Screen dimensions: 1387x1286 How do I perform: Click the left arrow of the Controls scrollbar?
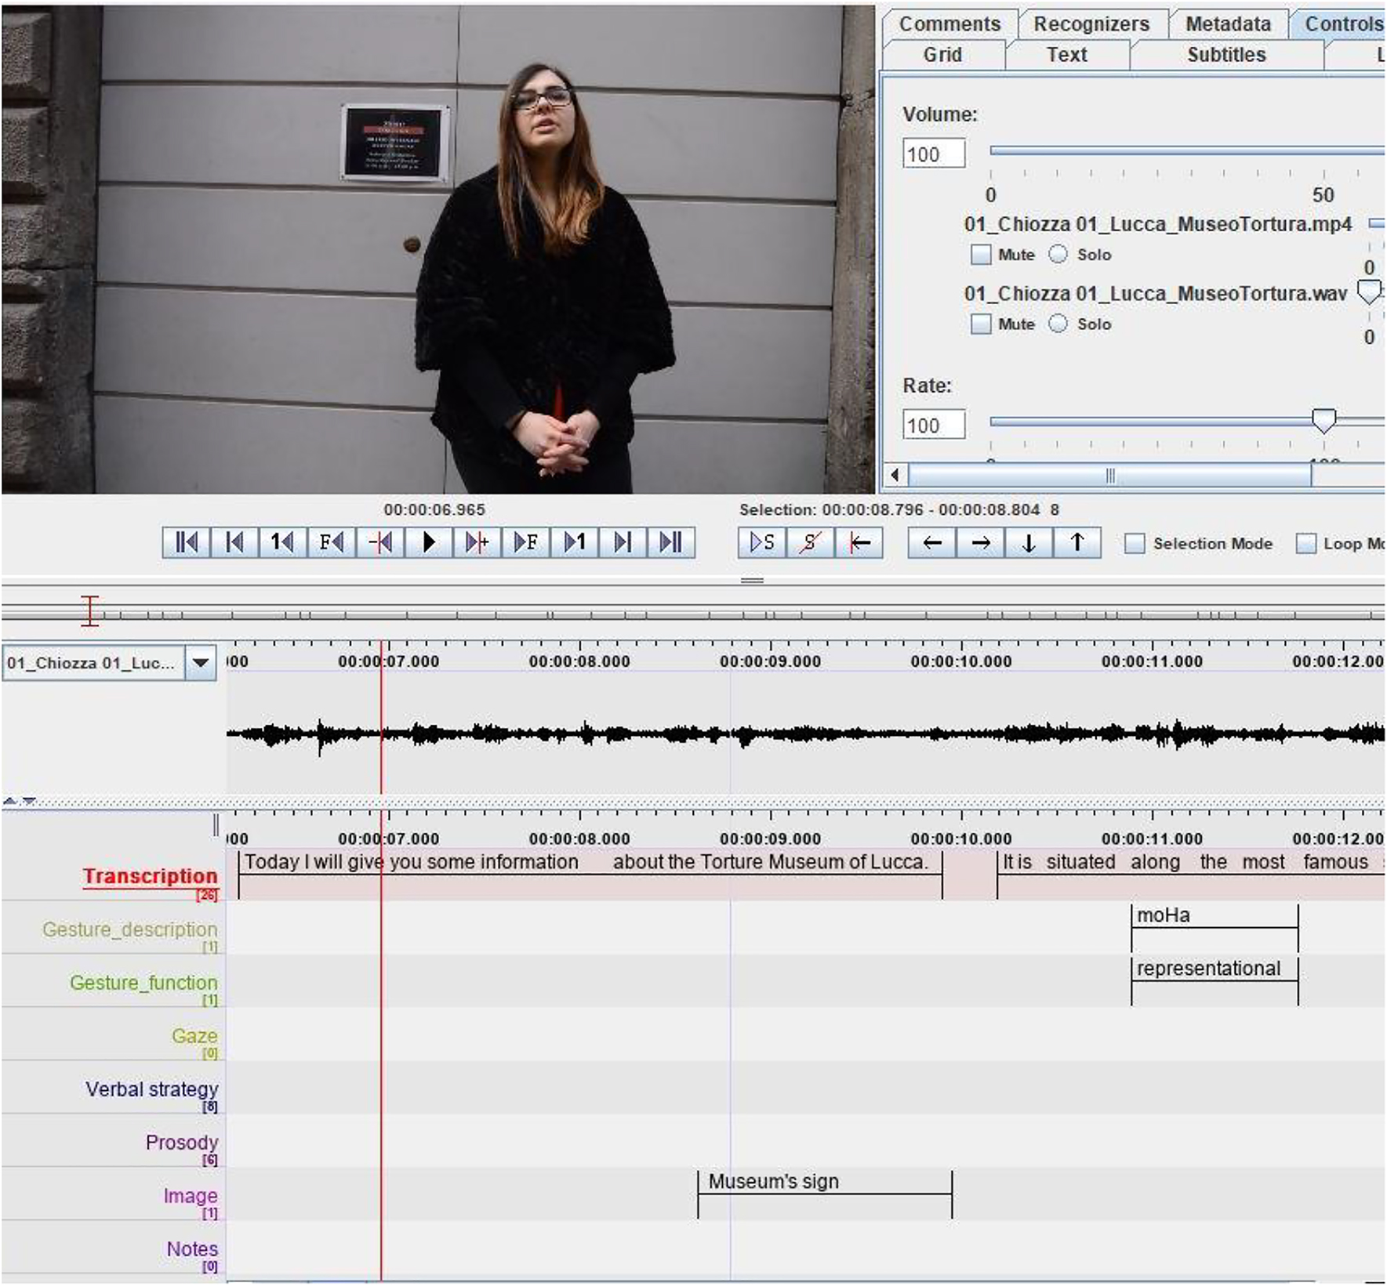895,473
